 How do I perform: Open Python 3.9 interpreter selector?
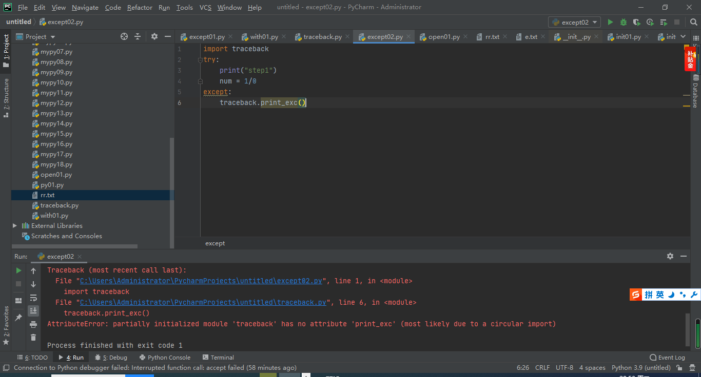coord(641,368)
